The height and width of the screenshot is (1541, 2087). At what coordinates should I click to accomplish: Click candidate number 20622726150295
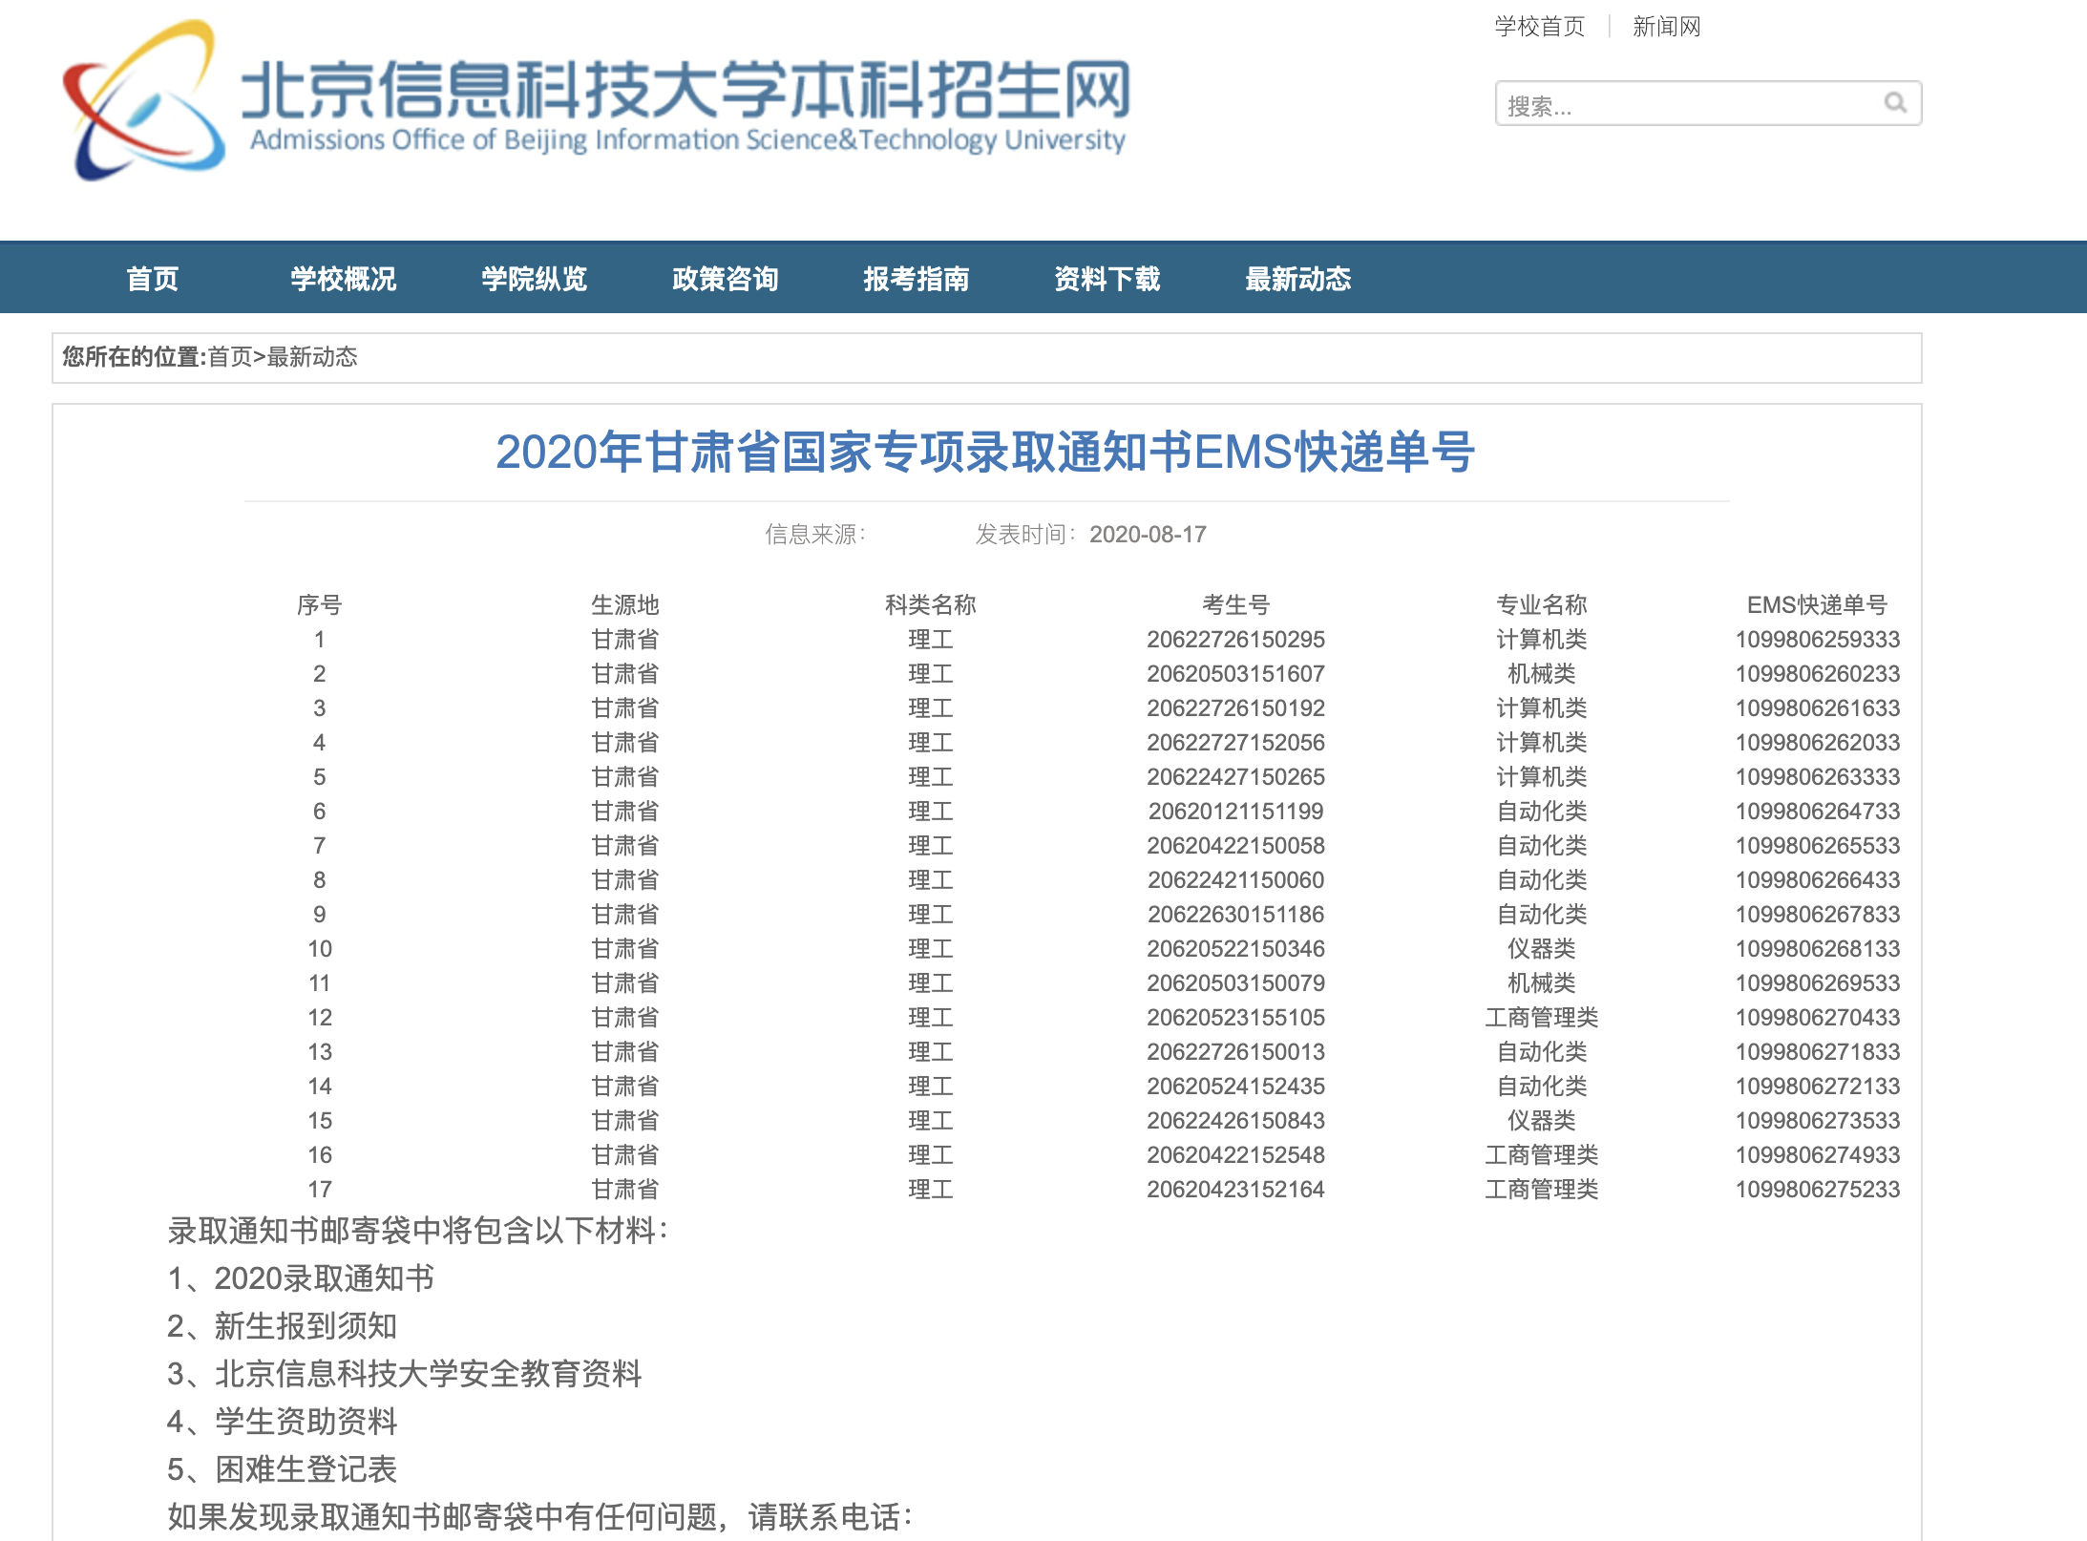coord(1236,639)
